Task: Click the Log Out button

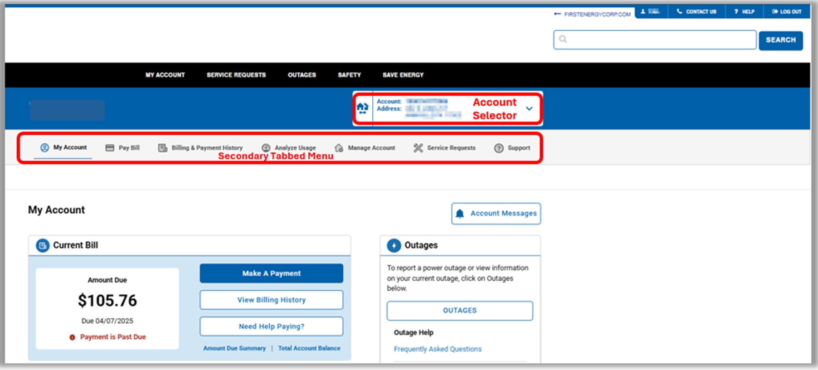Action: click(787, 12)
